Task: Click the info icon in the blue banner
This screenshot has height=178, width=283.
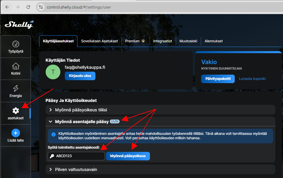Action: [53, 135]
